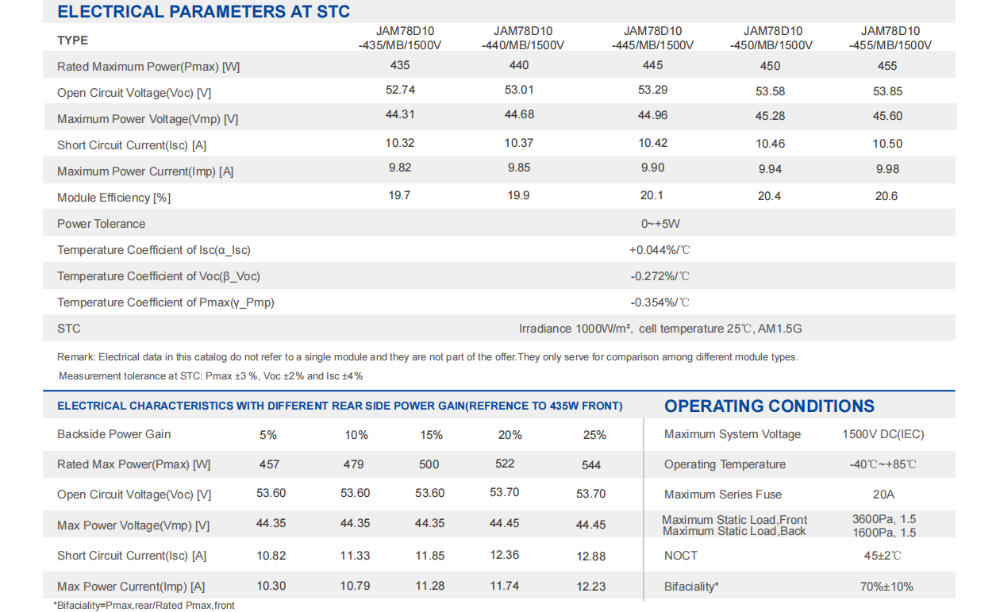
Task: Select the Max Power Current value 11.74
Action: coord(505,586)
